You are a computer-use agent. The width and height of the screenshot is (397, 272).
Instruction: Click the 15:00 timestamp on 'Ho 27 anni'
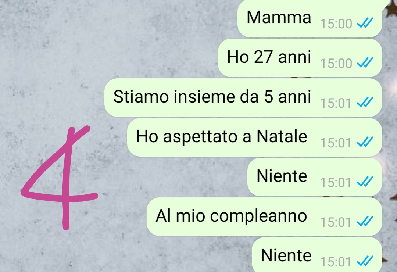(336, 64)
